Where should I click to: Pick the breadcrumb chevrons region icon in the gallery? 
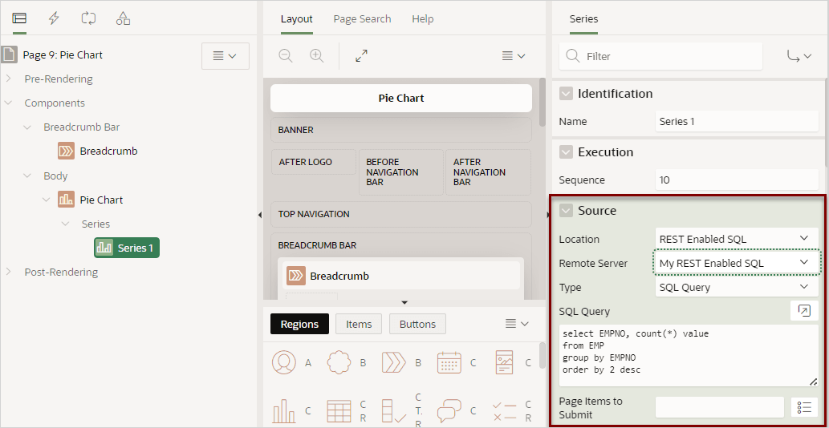coord(394,362)
